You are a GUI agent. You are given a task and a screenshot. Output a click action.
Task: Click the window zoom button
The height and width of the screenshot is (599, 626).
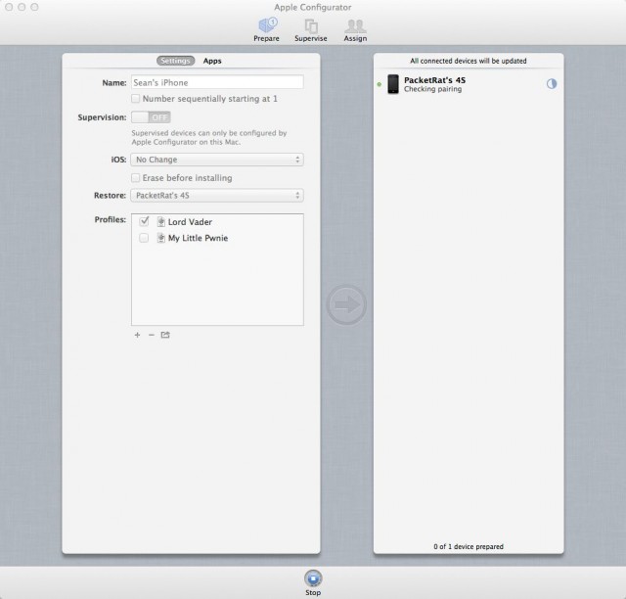[35, 7]
